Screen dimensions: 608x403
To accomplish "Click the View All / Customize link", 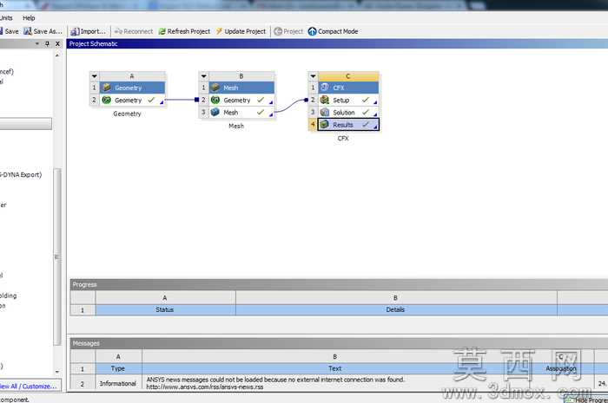I will click(x=29, y=386).
